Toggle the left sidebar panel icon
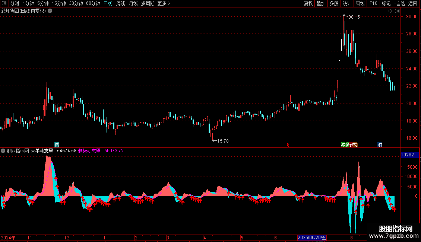The height and width of the screenshot is (242, 421). 4,3
